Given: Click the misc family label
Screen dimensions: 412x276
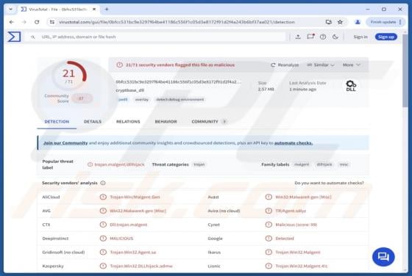Looking at the screenshot, I should 344,164.
